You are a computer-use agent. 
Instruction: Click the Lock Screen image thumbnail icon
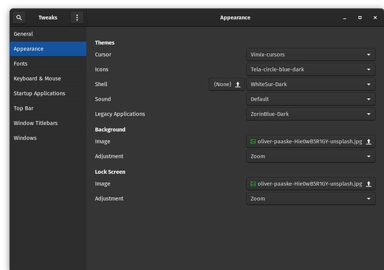[253, 184]
